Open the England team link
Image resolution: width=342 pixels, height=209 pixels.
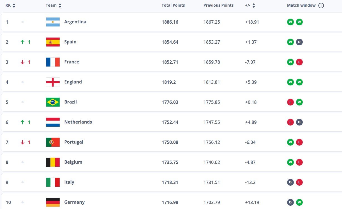point(73,82)
